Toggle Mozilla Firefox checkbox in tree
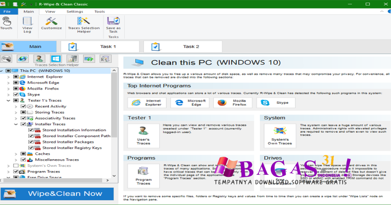This screenshot has width=391, height=205. pos(16,88)
